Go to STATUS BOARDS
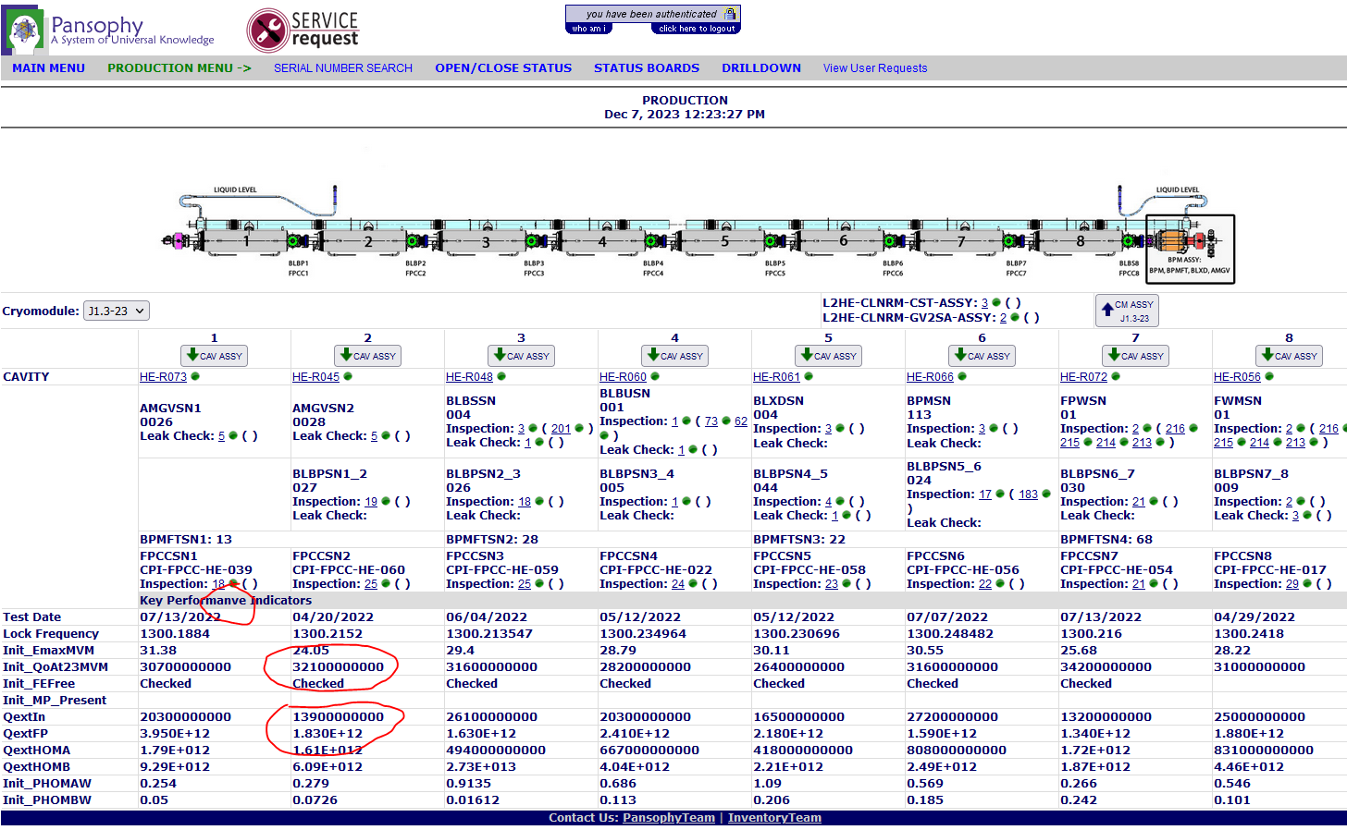This screenshot has height=830, width=1347. [646, 68]
